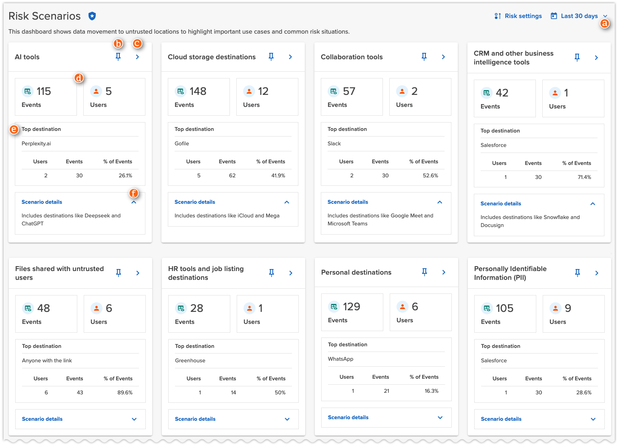This screenshot has width=618, height=446.
Task: Pin the AI tools card
Action: click(x=118, y=57)
